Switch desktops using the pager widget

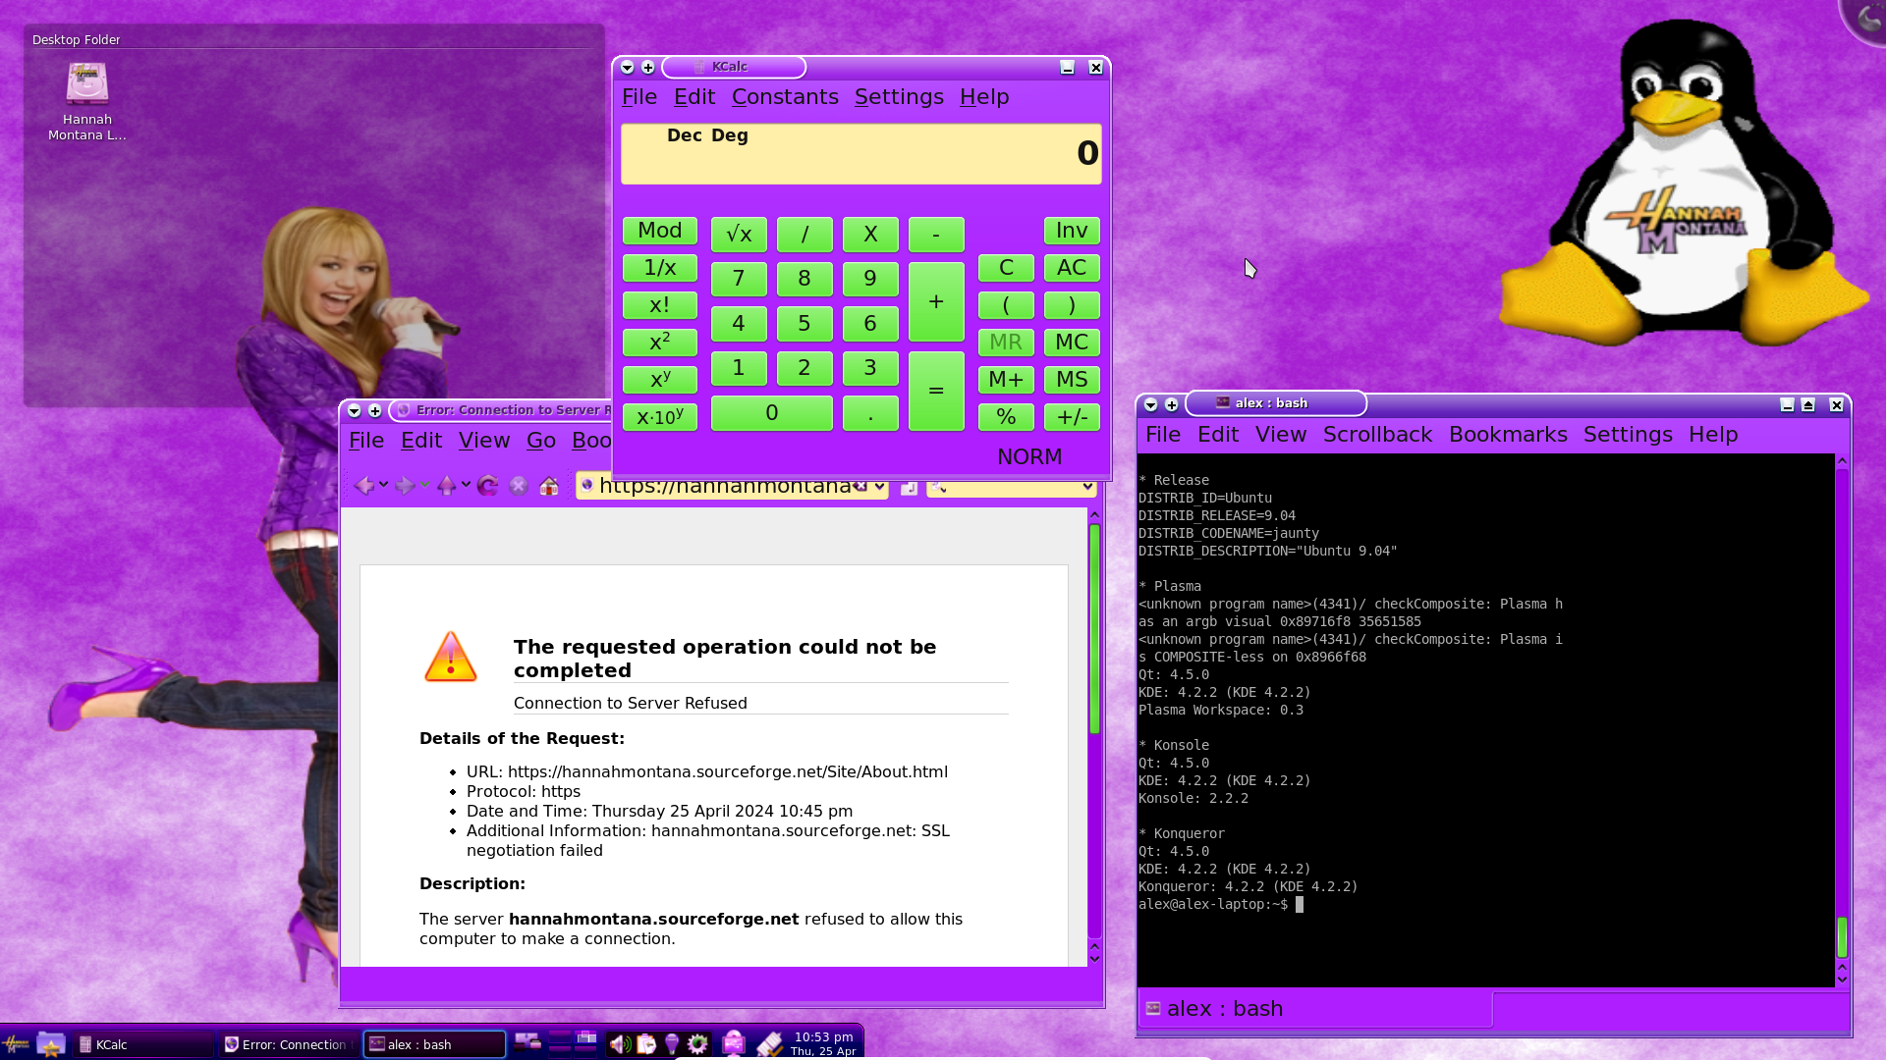click(574, 1042)
